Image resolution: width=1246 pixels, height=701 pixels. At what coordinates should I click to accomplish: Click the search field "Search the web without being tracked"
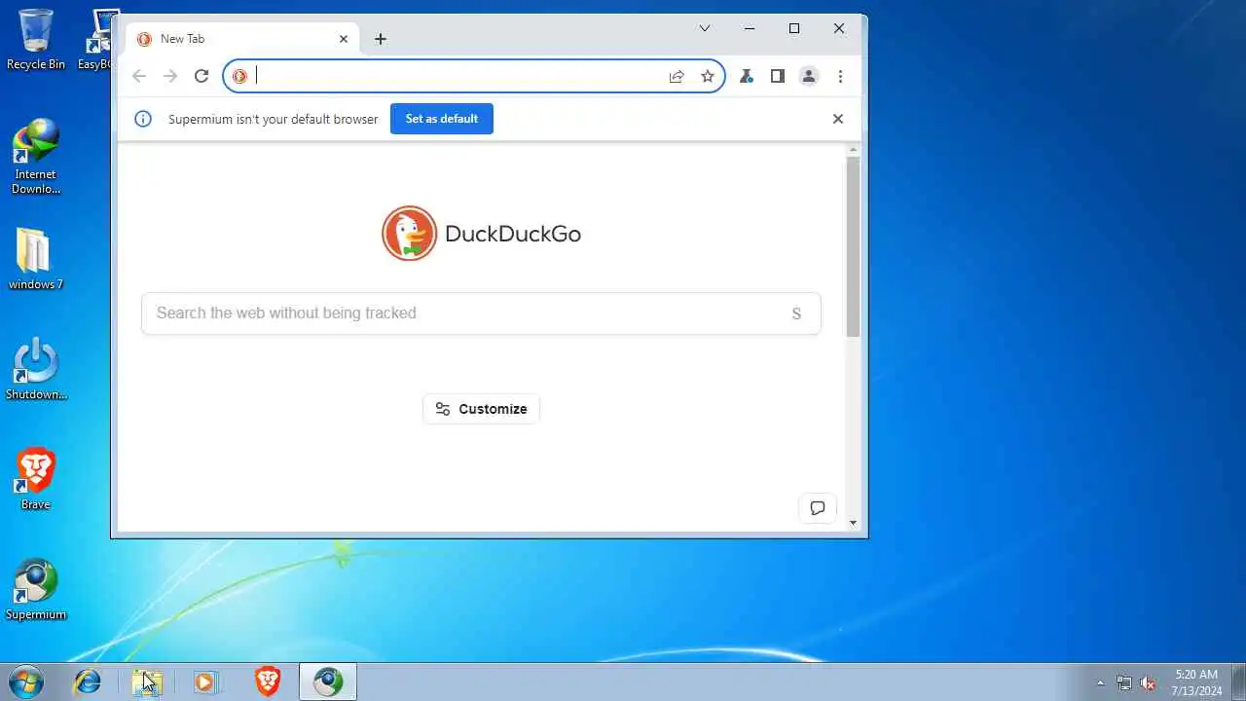(x=481, y=314)
